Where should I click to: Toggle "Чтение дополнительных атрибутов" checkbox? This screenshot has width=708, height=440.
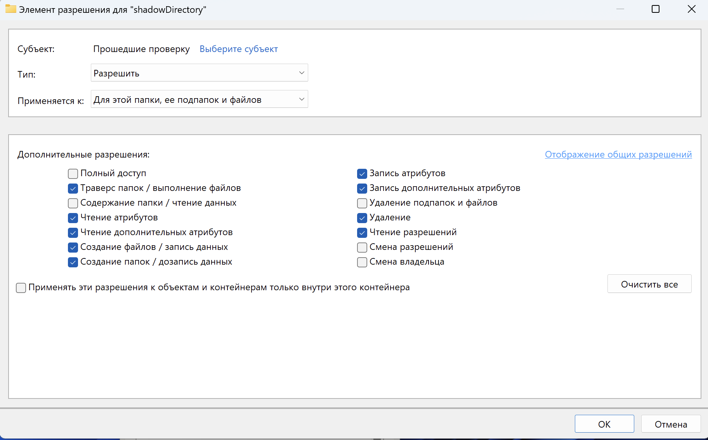(73, 232)
